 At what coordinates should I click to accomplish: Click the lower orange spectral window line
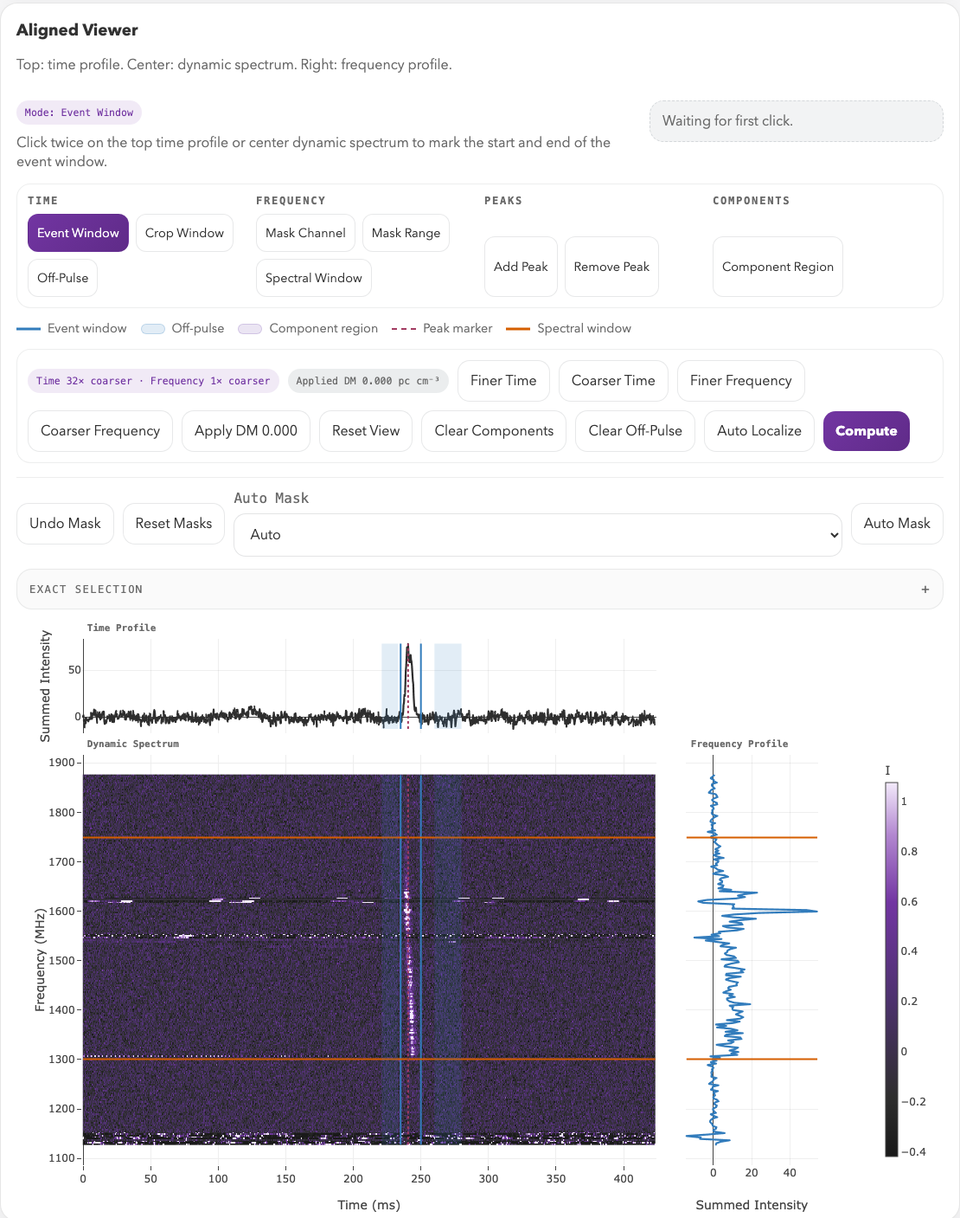click(x=368, y=1059)
